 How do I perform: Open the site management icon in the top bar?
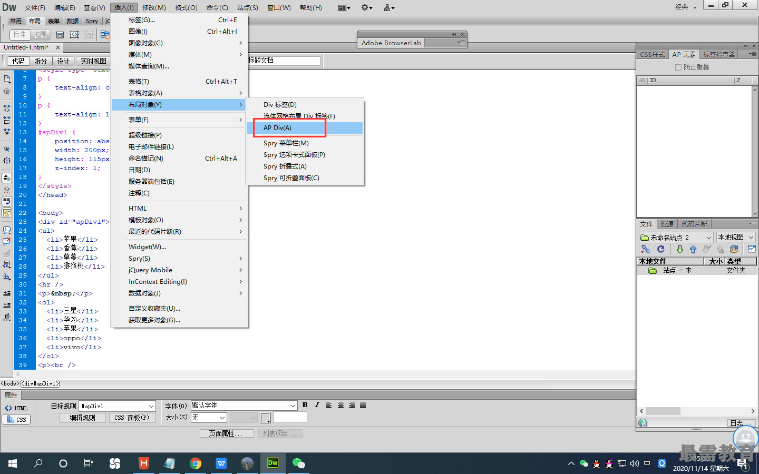tap(390, 7)
